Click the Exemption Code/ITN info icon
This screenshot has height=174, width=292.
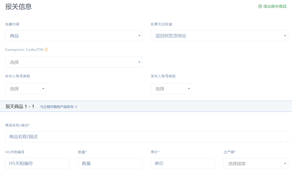pyautogui.click(x=46, y=49)
